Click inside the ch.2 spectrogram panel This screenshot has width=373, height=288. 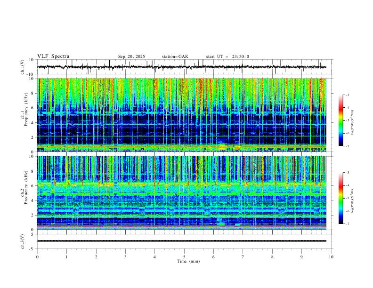[x=182, y=193]
